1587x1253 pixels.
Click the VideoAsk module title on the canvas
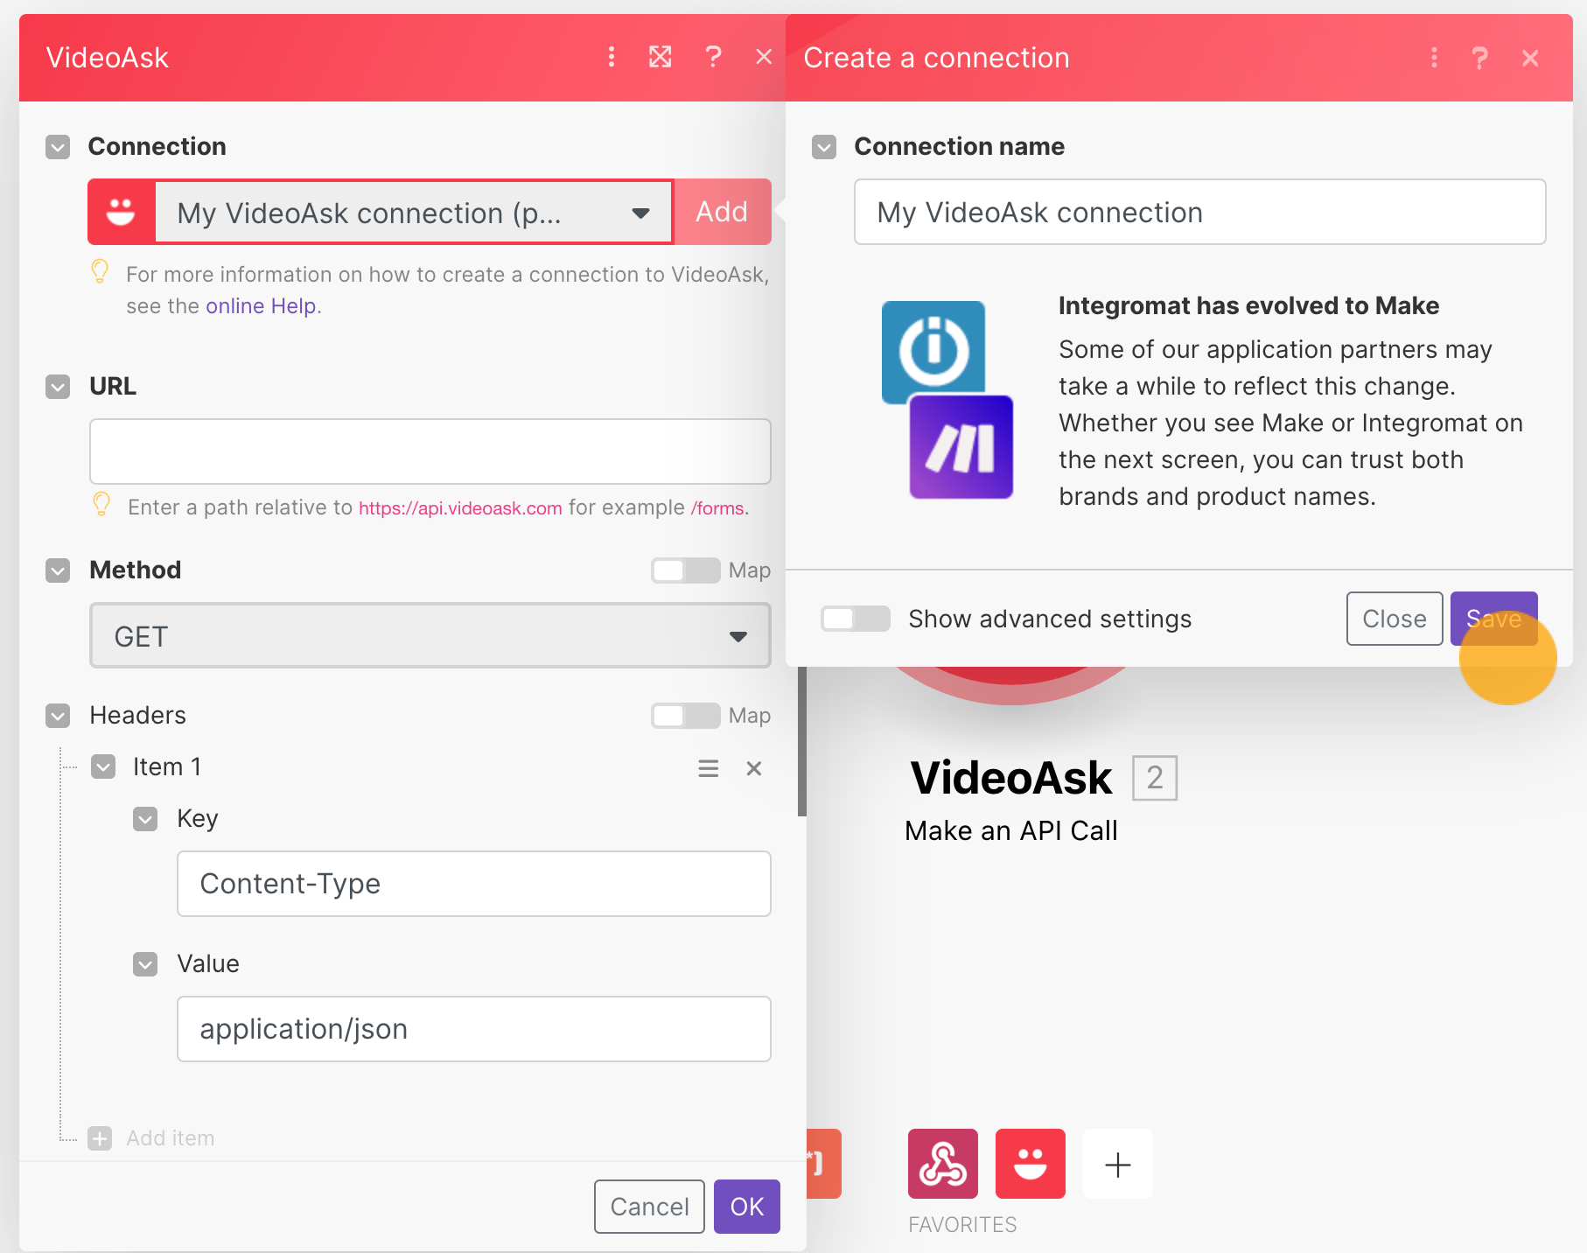click(1011, 778)
